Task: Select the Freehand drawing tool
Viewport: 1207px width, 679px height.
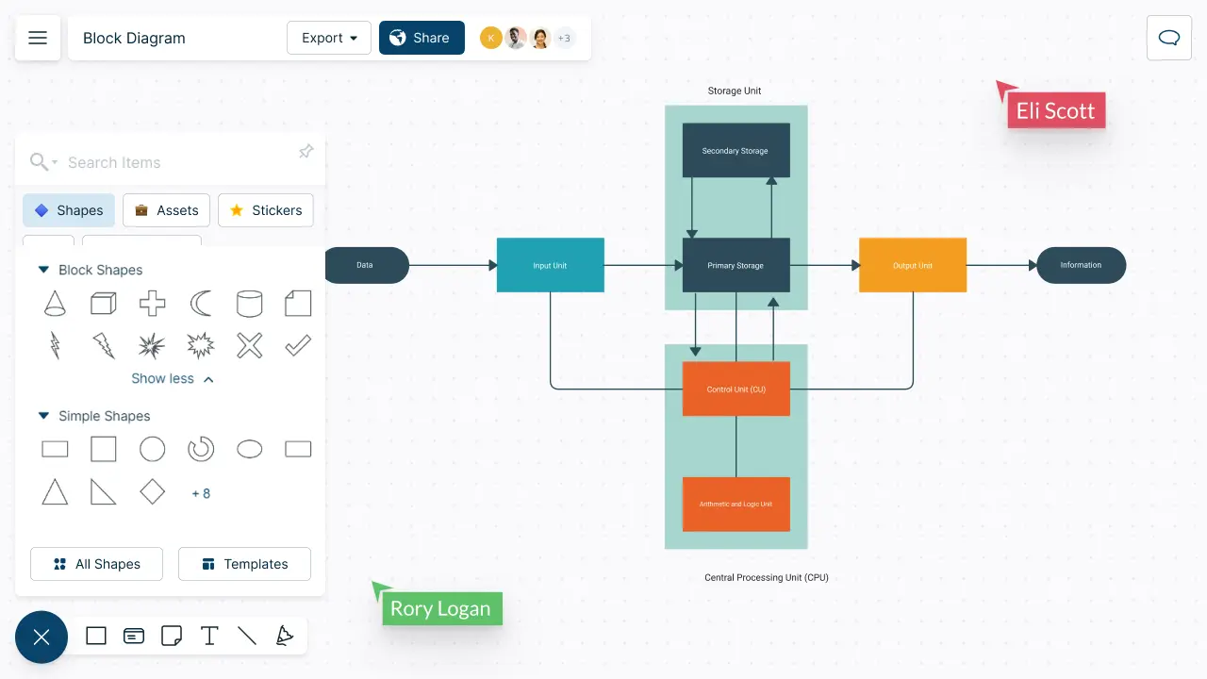Action: tap(285, 636)
